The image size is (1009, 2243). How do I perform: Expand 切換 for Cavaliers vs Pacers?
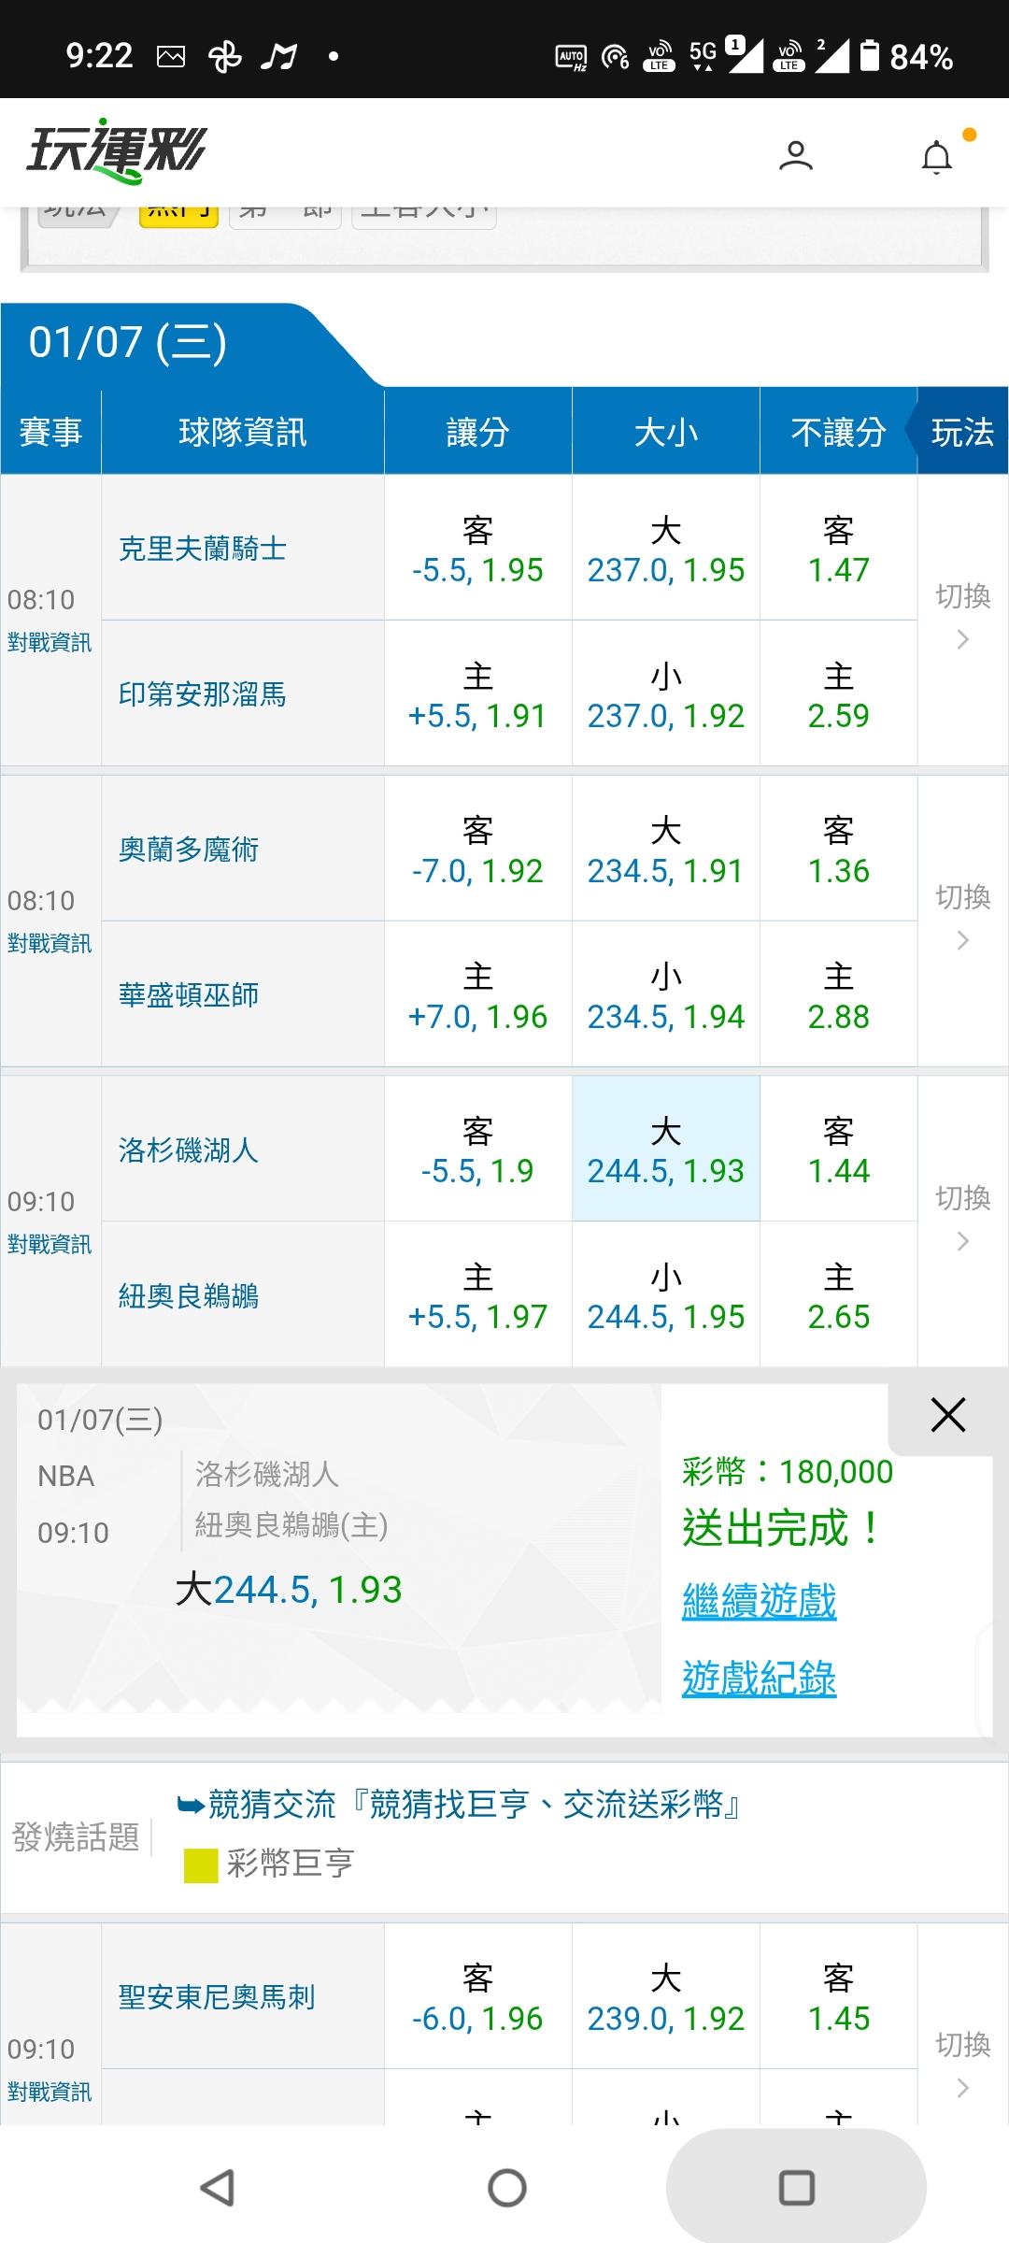(962, 617)
